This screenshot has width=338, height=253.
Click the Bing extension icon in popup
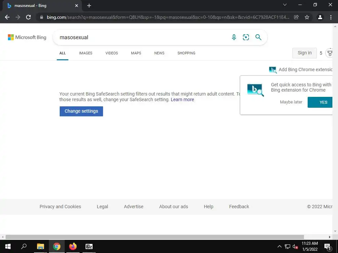click(x=256, y=90)
